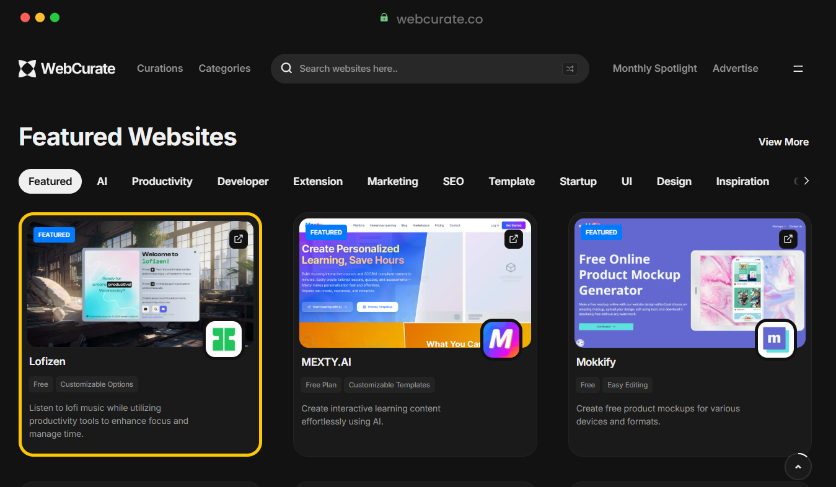
Task: Click Mokkify's Free tag
Action: tap(588, 385)
